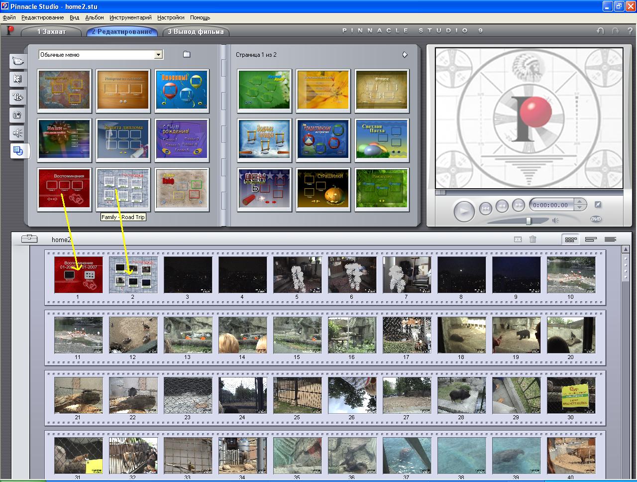Switch to the 2 Редактирование tab
Screen dimensions: 637x482
(122, 31)
